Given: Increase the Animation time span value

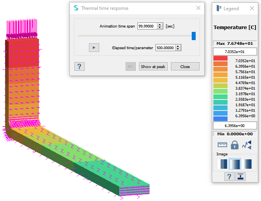Looking at the screenshot, I should pyautogui.click(x=160, y=25).
